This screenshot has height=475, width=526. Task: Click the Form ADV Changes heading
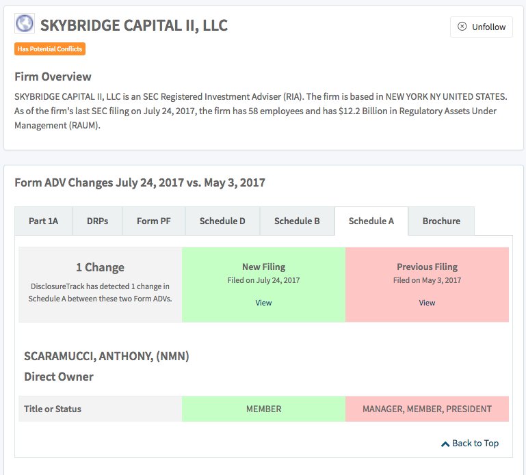140,182
